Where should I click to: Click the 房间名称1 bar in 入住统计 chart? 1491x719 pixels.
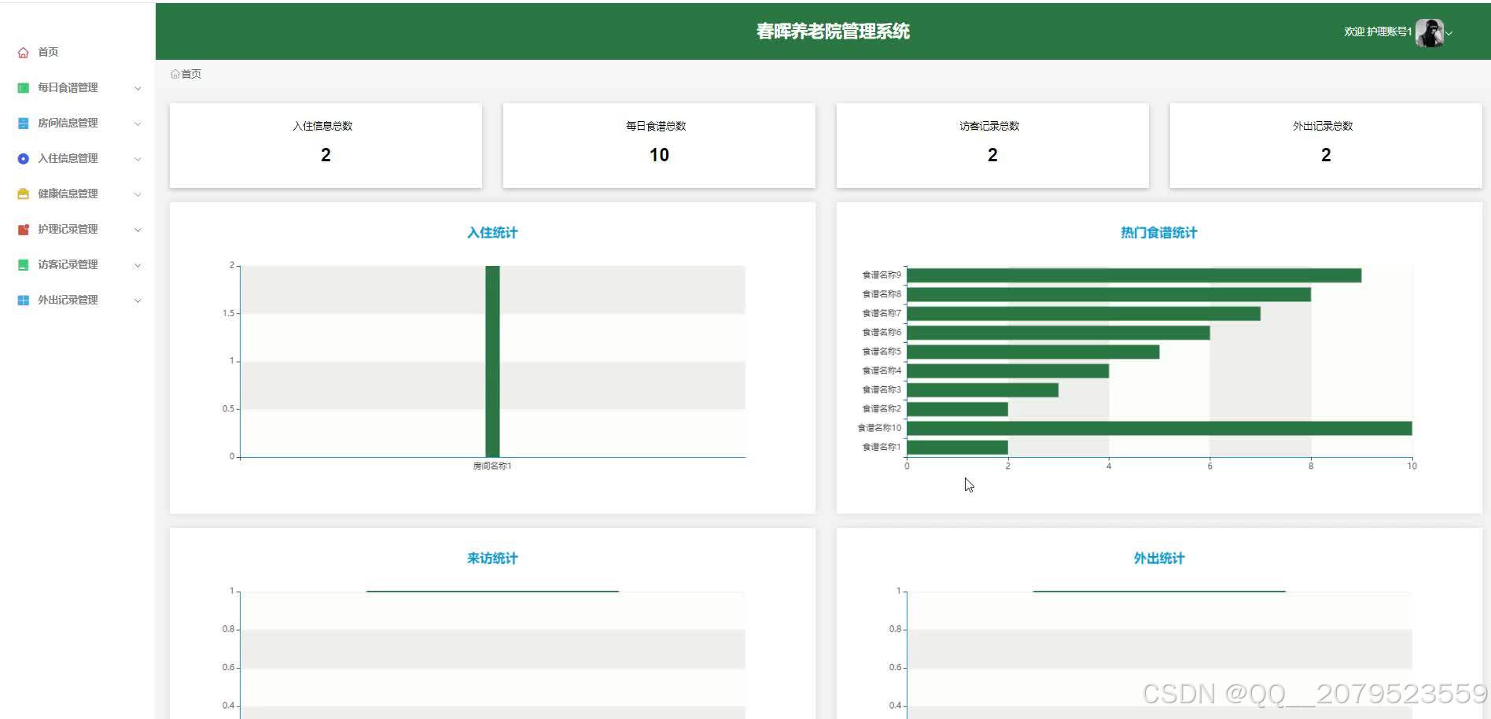coord(491,358)
